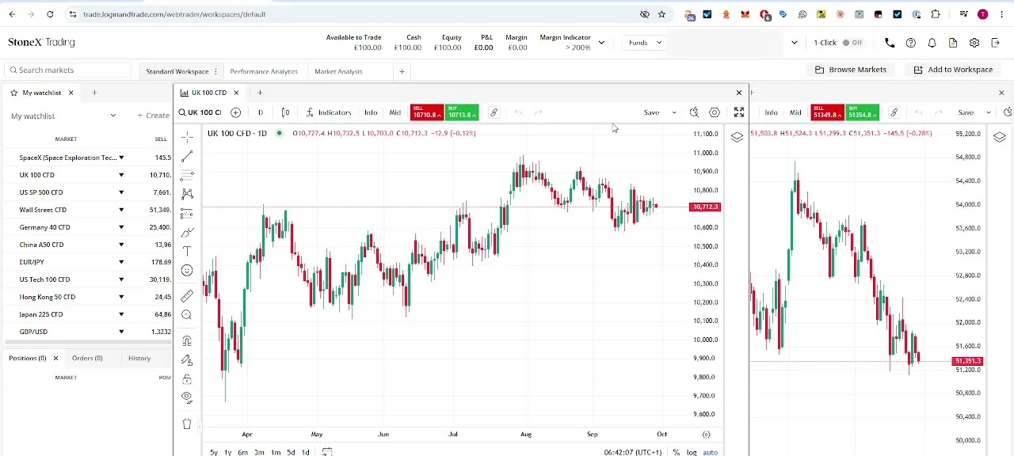This screenshot has width=1014, height=456.
Task: Click the UK 100 symbol search box
Action: pyautogui.click(x=200, y=112)
